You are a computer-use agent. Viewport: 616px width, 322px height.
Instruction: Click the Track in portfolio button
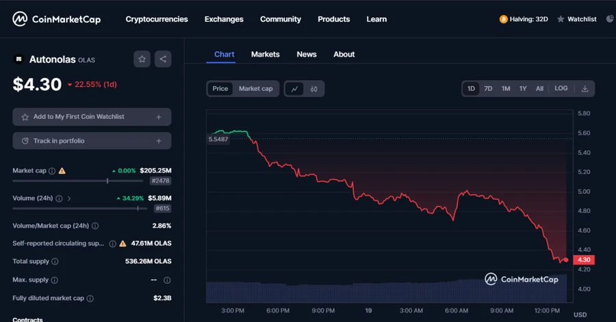[x=92, y=141]
